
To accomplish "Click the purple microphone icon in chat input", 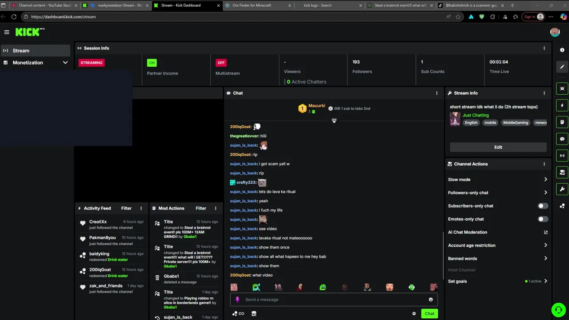I will [x=237, y=300].
